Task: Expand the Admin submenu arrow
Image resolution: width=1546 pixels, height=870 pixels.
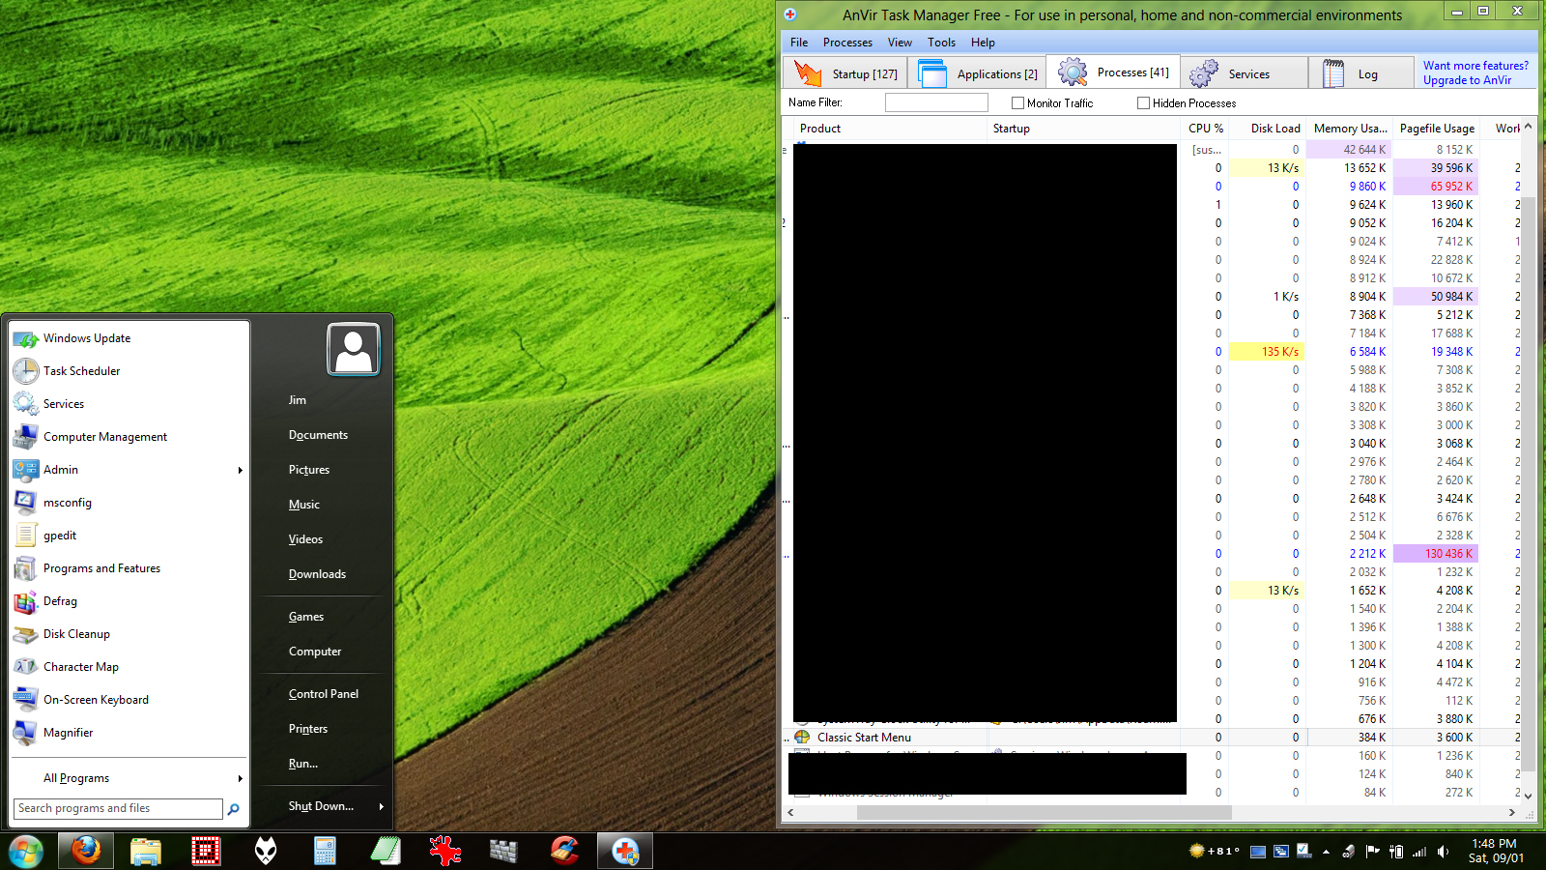Action: 241,470
